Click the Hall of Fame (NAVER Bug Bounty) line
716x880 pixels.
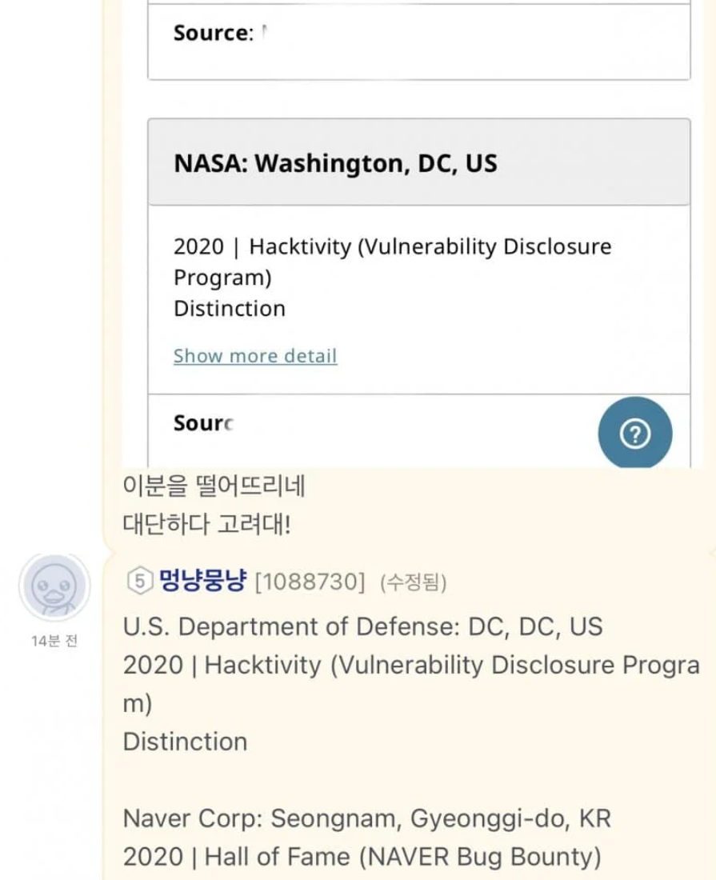[362, 857]
